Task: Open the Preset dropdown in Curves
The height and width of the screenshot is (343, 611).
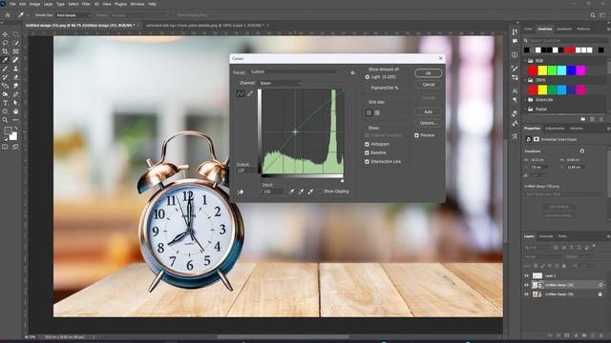Action: pos(295,72)
